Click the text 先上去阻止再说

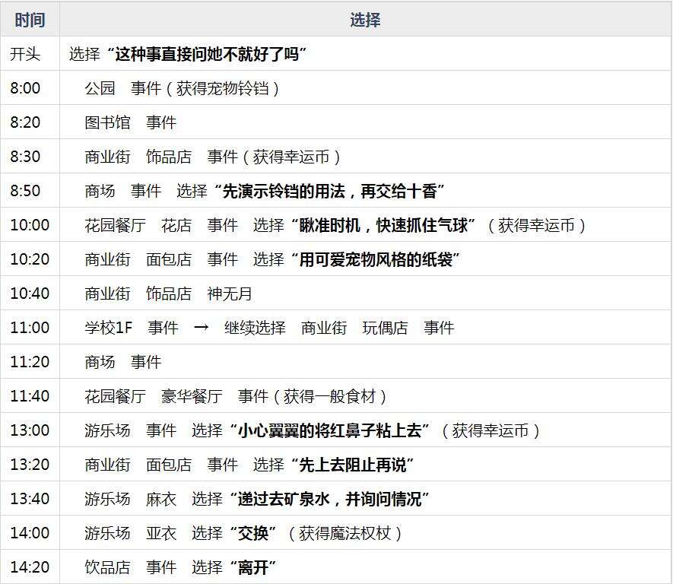pyautogui.click(x=352, y=465)
